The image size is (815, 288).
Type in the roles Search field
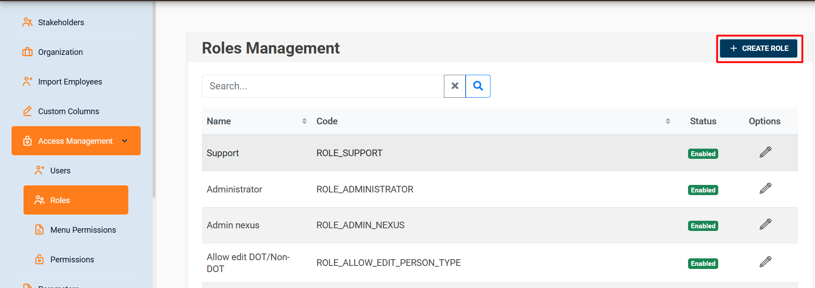click(x=323, y=86)
